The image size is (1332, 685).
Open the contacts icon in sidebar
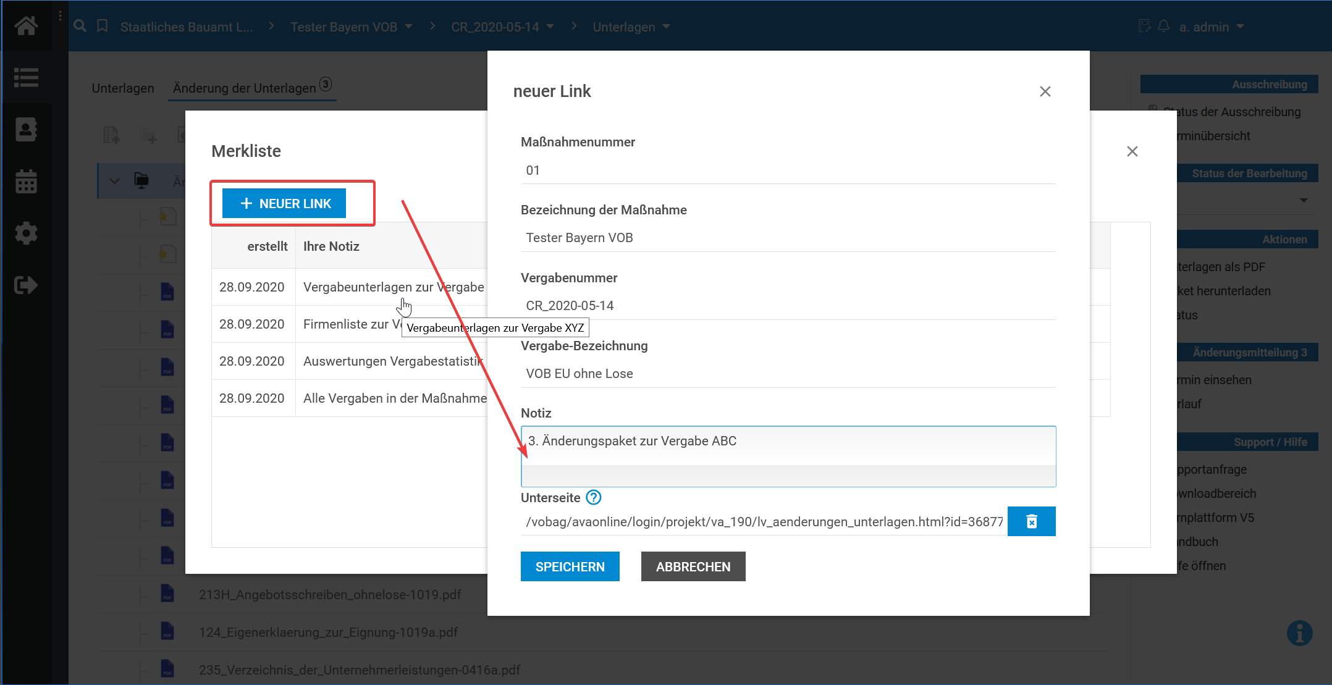(x=26, y=129)
